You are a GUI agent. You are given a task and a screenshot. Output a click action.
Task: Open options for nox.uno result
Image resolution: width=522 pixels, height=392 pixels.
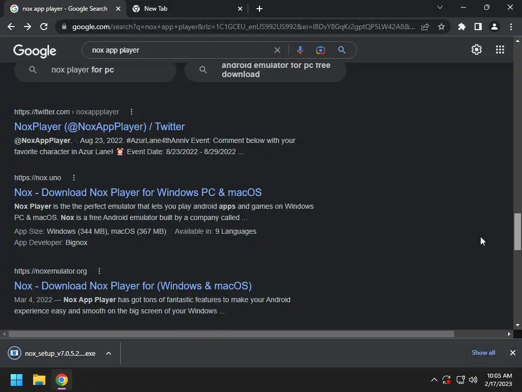[74, 178]
